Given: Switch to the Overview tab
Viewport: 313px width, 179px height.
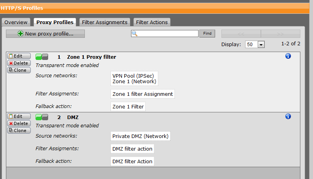Looking at the screenshot, I should point(16,22).
